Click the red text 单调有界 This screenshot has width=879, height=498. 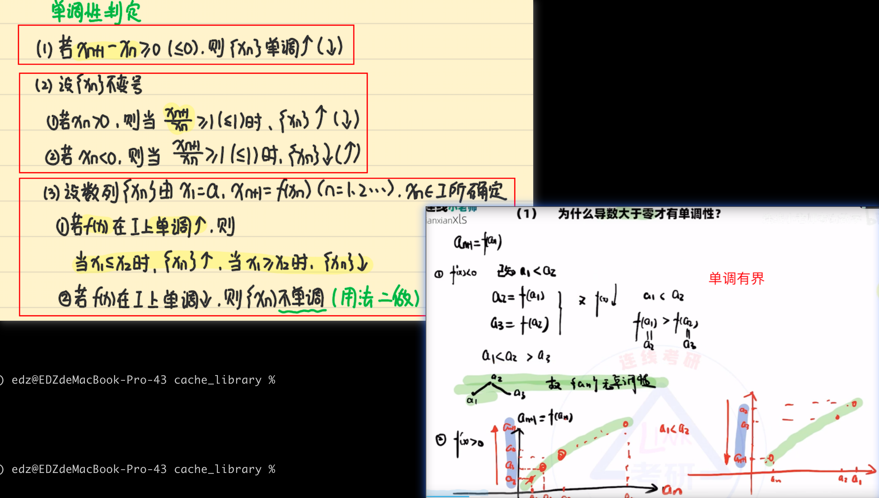[736, 278]
